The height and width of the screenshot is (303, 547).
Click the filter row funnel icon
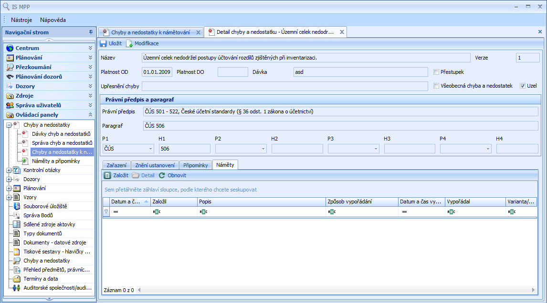[106, 212]
